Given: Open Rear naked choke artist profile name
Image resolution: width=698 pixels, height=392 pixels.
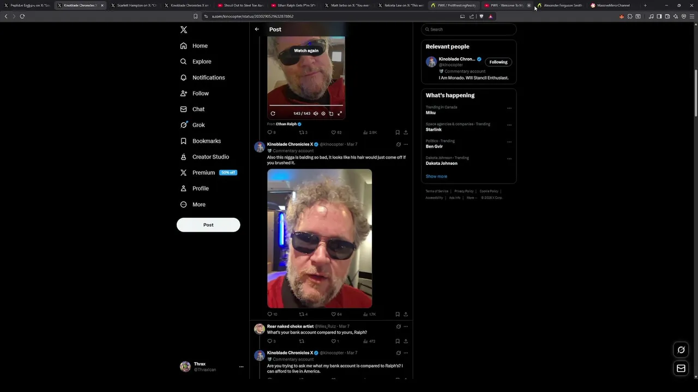Looking at the screenshot, I should click(x=290, y=327).
